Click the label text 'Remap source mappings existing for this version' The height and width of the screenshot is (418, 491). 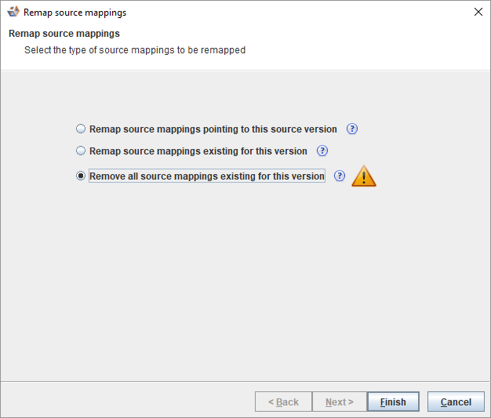point(198,151)
